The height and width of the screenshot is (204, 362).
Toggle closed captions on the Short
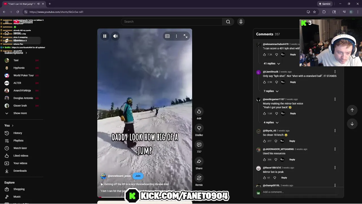pyautogui.click(x=167, y=36)
